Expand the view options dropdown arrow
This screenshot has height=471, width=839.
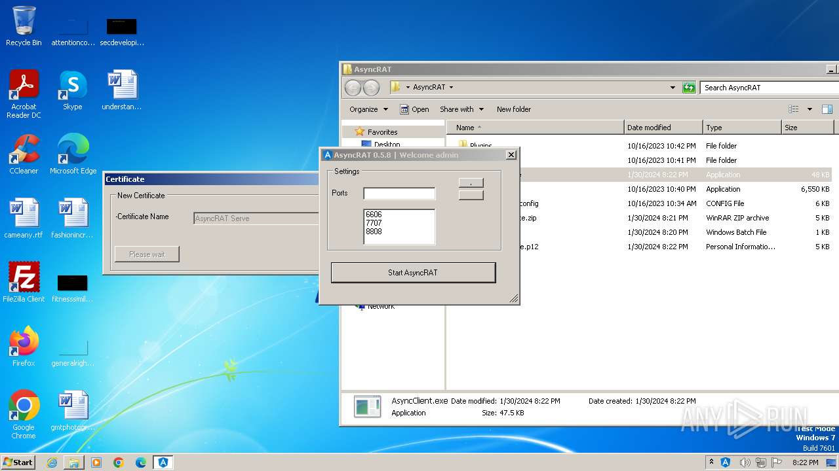810,109
